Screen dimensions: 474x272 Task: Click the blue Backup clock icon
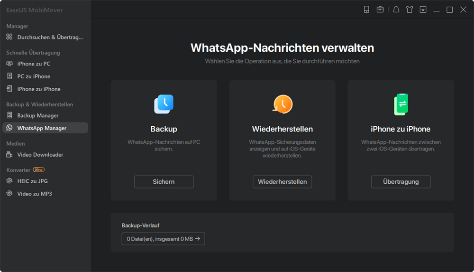pyautogui.click(x=164, y=104)
